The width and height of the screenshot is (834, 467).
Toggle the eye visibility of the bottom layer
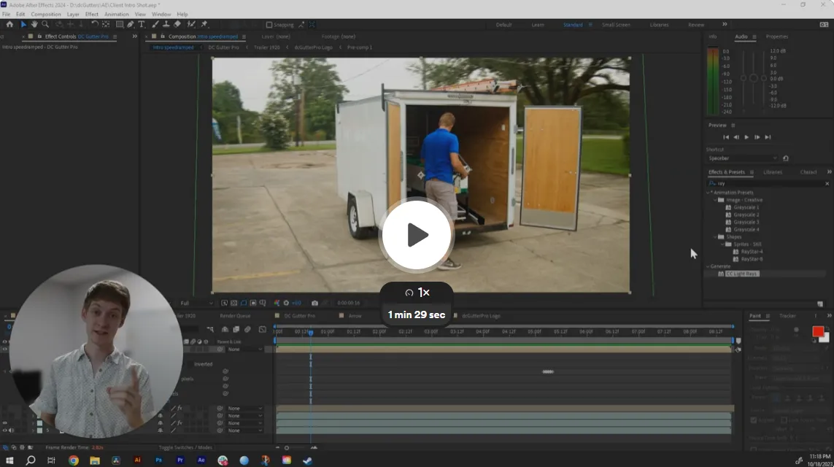5,431
